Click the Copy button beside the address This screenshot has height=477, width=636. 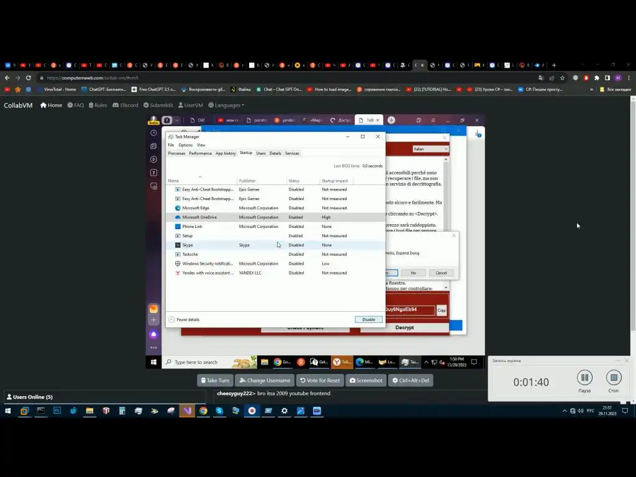[442, 311]
